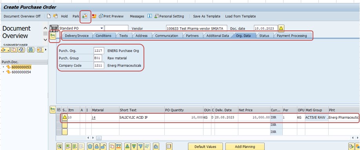Click the Company Code field 1211
360x150 pixels.
click(99, 65)
